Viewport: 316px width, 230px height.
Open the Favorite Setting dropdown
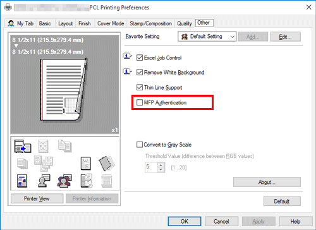point(207,37)
